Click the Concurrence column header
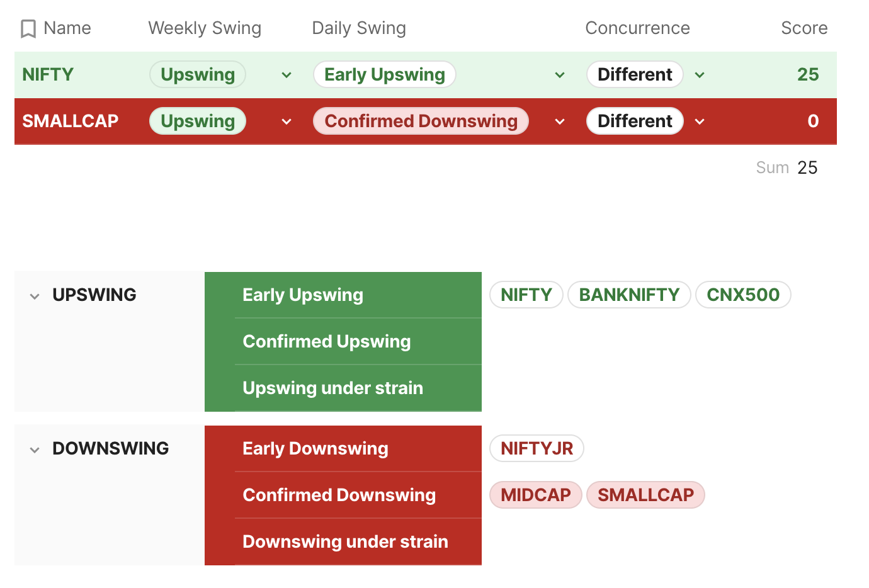The image size is (869, 588). pos(637,28)
